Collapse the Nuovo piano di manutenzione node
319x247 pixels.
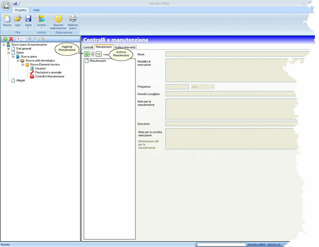[3, 44]
